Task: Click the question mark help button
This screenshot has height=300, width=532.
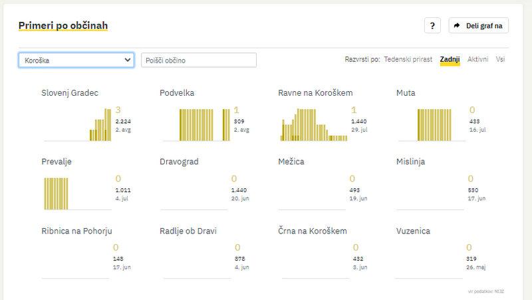Action: point(432,26)
